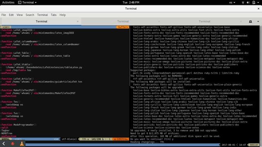The image size is (262, 147).
Task: Open the VLC cone icon in the tray
Action: click(x=22, y=144)
